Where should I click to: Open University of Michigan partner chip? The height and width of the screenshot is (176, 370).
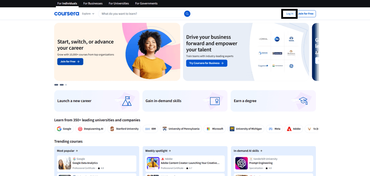click(x=246, y=129)
